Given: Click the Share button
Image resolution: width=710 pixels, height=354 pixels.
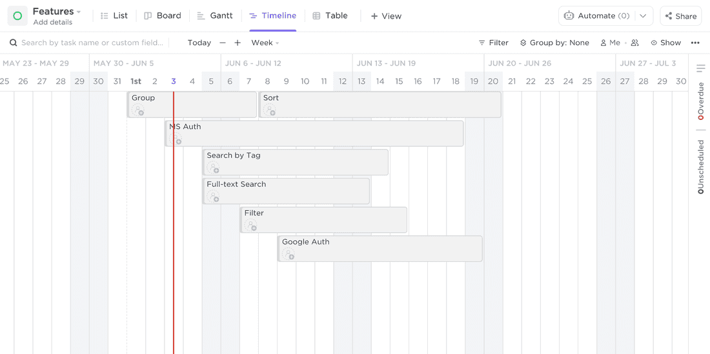Looking at the screenshot, I should (680, 16).
